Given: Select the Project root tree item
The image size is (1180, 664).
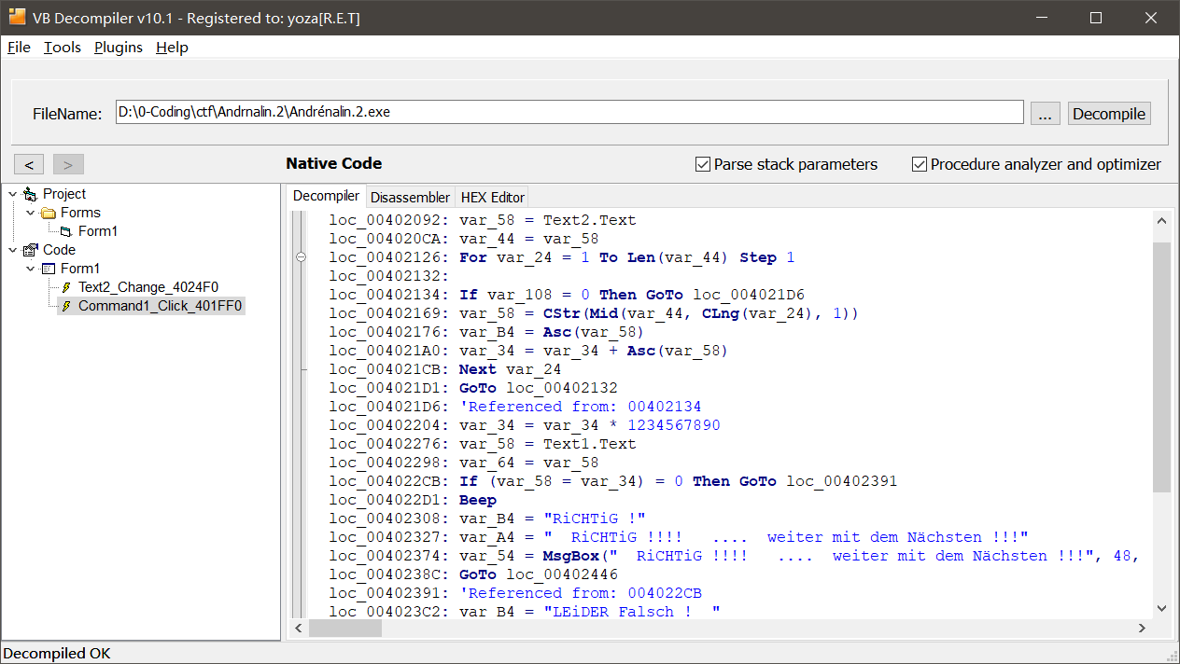Looking at the screenshot, I should pos(64,194).
